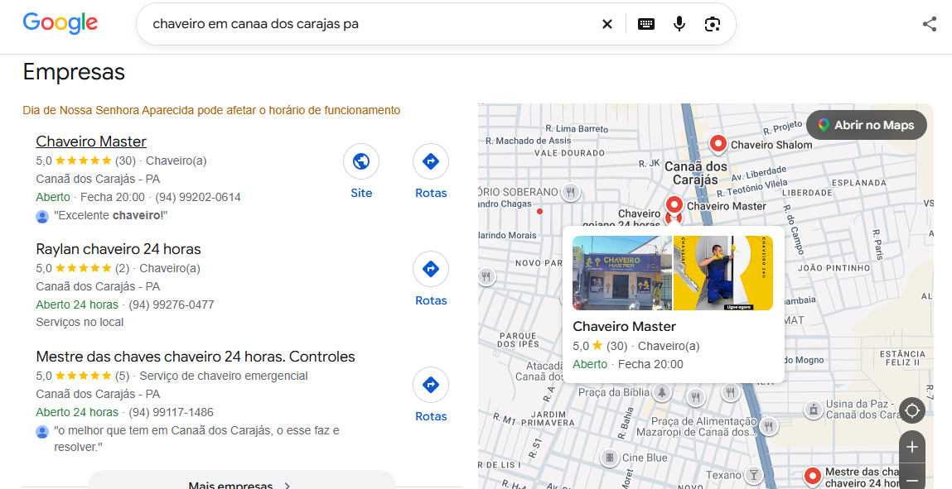Image resolution: width=952 pixels, height=489 pixels.
Task: Click the Praça da Bíblia park marker
Action: [662, 392]
